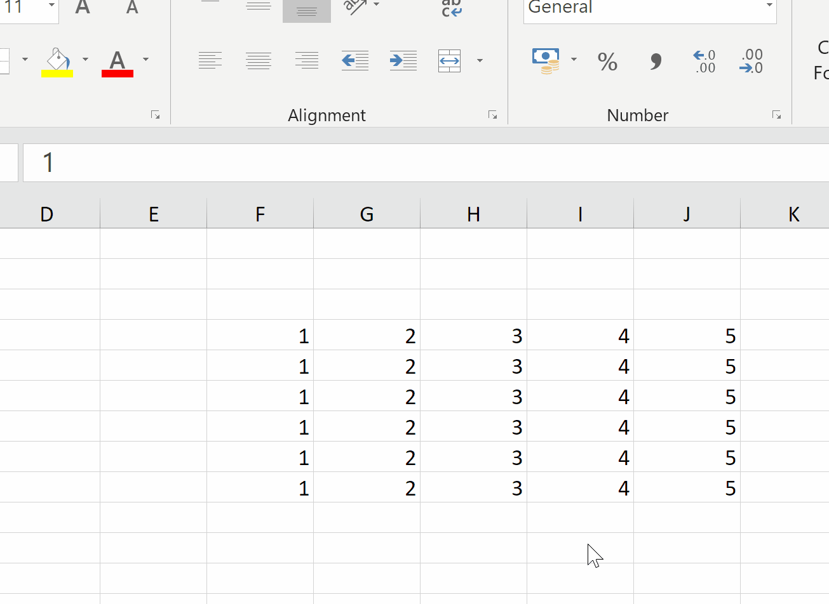The image size is (829, 604).
Task: Apply Percent Style to the selection
Action: [607, 60]
